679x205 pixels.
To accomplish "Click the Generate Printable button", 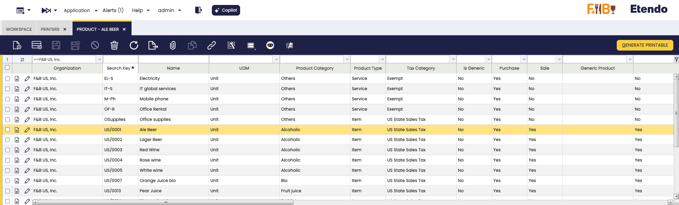I will [x=645, y=45].
